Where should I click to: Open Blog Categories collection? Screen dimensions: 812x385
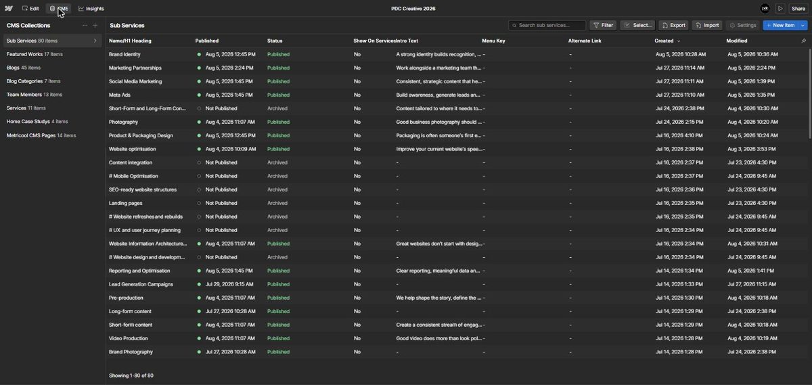[x=33, y=81]
